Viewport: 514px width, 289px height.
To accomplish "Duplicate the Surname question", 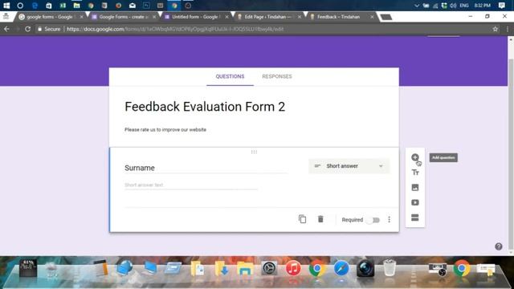I will tap(302, 219).
